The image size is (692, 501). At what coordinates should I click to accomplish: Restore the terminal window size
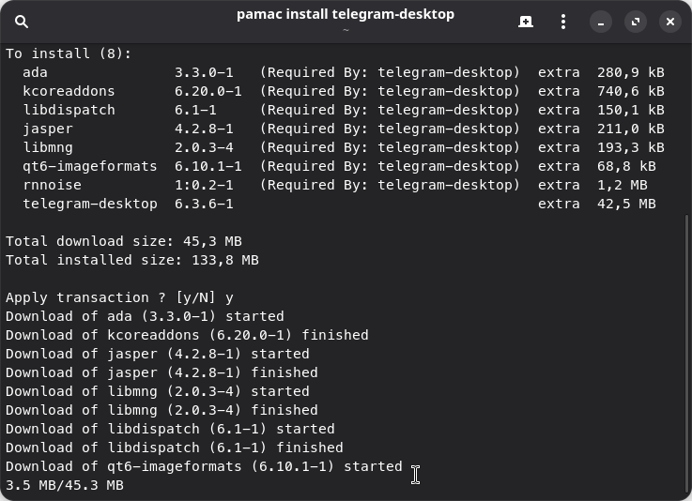point(636,22)
